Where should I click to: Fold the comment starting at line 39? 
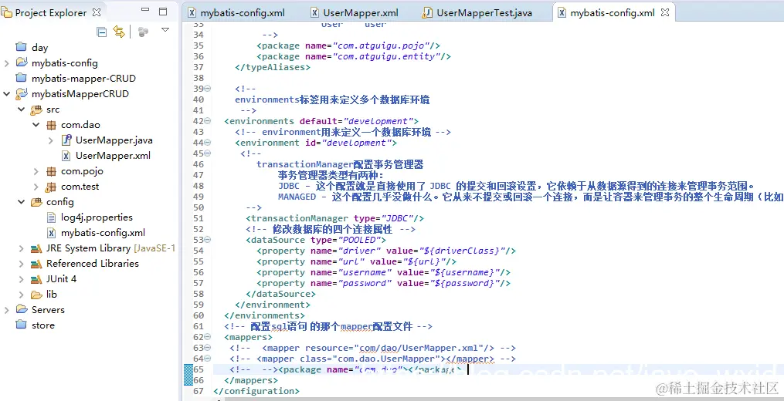coord(208,89)
